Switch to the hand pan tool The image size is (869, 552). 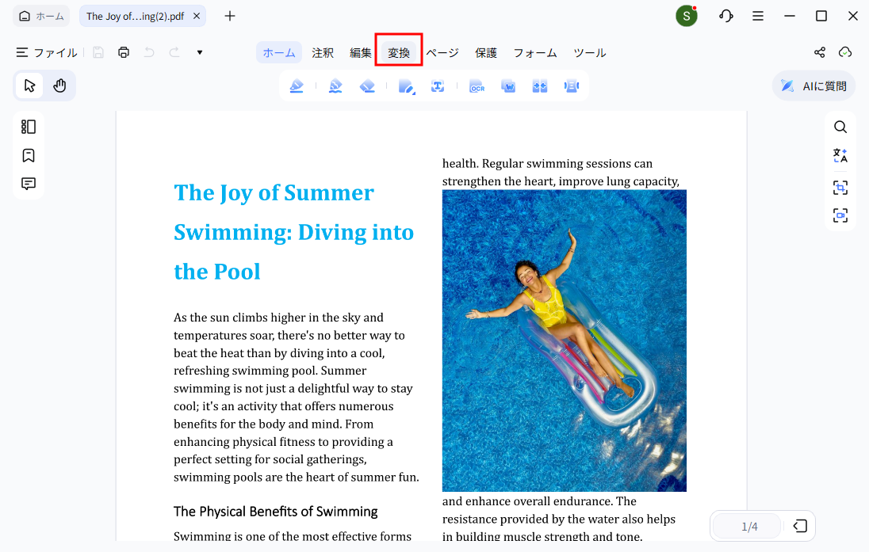click(59, 86)
